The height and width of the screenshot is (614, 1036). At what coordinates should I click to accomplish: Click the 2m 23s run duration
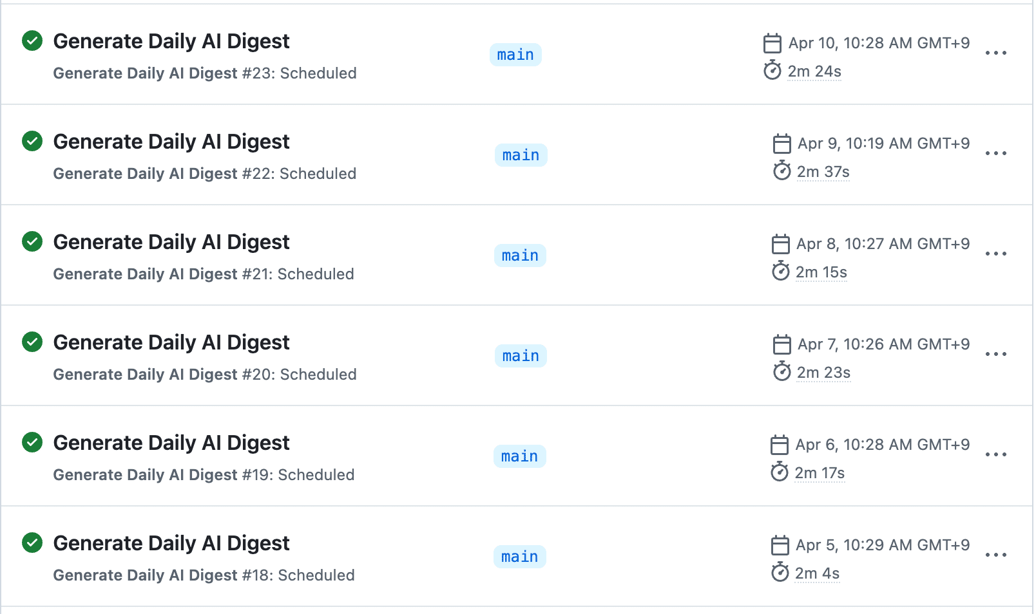tap(823, 373)
